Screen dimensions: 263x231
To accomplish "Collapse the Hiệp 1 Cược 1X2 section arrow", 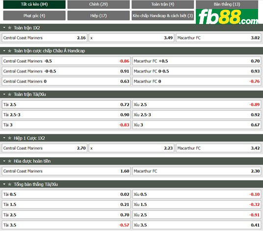I will point(4,138).
